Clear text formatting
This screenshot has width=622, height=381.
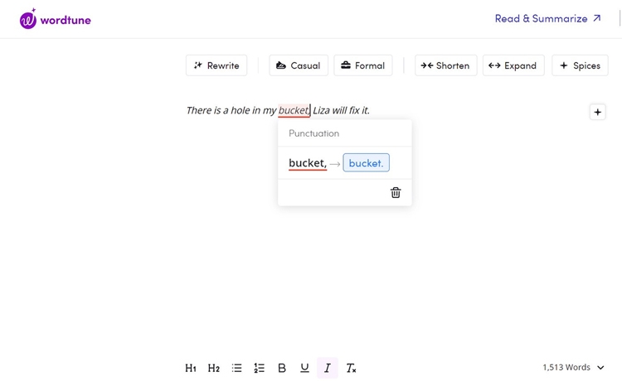pos(351,368)
